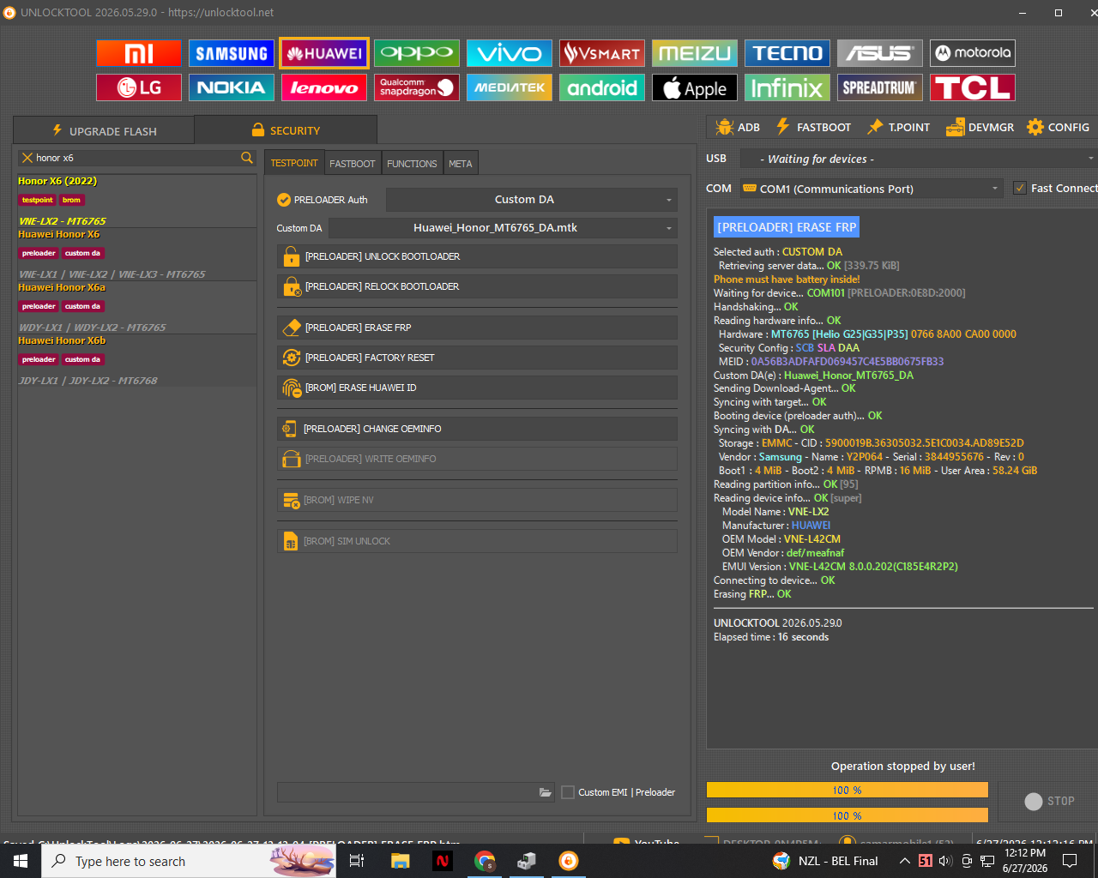This screenshot has height=878, width=1098.
Task: Open the ADB tool
Action: (x=738, y=127)
